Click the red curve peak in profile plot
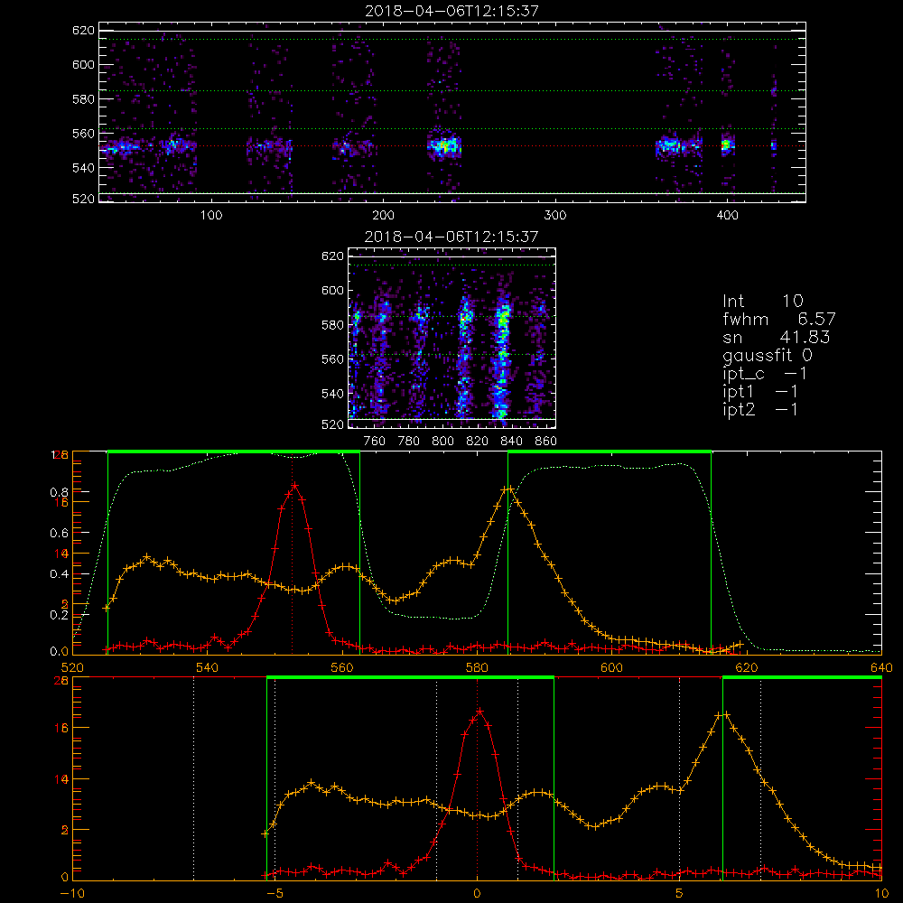This screenshot has width=903, height=903. coord(295,486)
